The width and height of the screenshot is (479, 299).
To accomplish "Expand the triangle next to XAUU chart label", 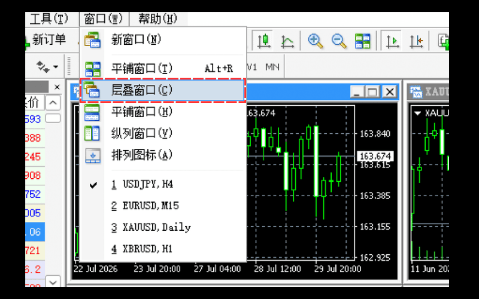I will tap(417, 114).
